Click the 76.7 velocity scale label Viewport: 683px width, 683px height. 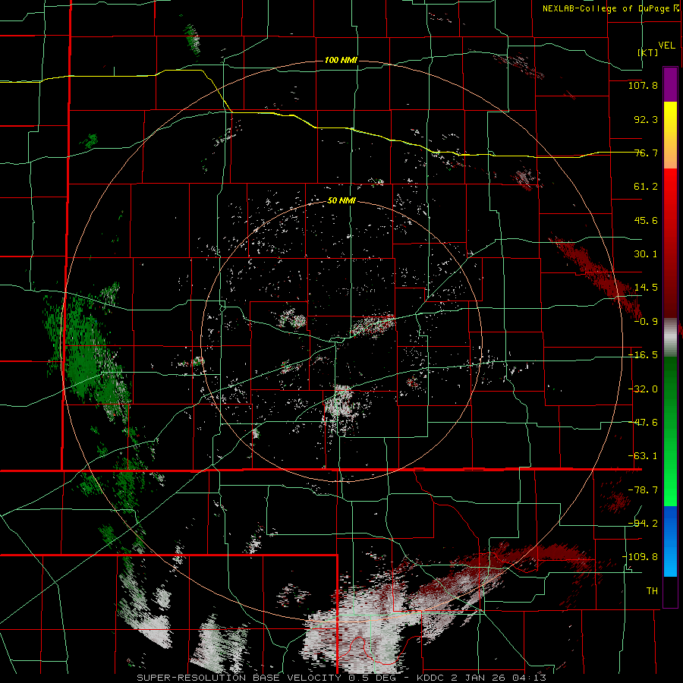(646, 153)
